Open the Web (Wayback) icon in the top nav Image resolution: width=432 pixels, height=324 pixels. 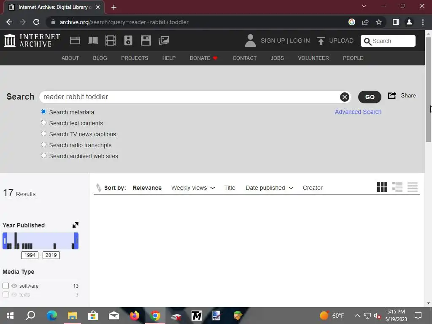pyautogui.click(x=75, y=40)
